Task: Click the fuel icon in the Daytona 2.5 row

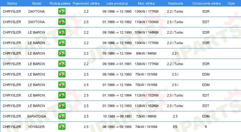Action: [62, 22]
